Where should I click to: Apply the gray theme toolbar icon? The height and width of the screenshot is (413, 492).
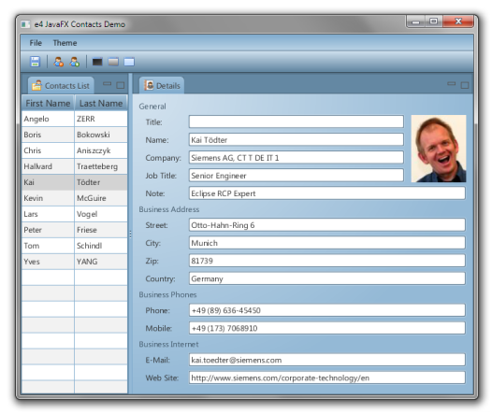(x=113, y=62)
